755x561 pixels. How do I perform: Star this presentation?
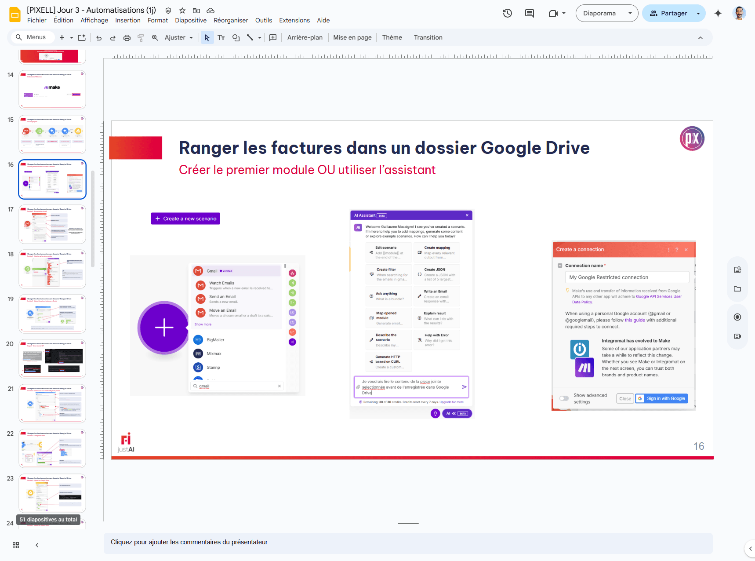[x=182, y=11]
